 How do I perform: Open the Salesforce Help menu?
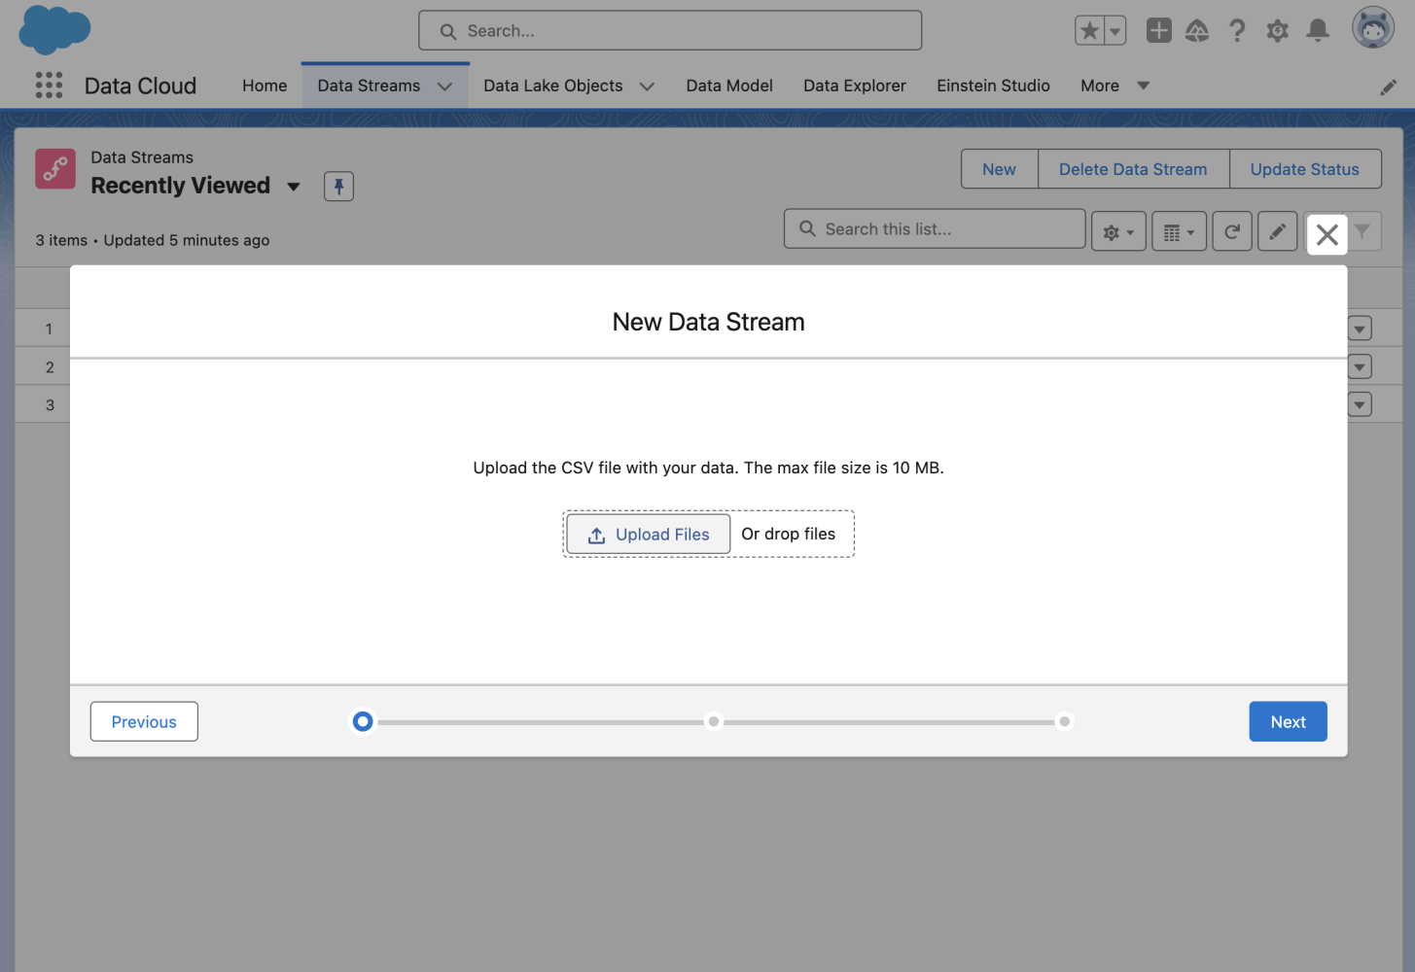click(x=1237, y=30)
